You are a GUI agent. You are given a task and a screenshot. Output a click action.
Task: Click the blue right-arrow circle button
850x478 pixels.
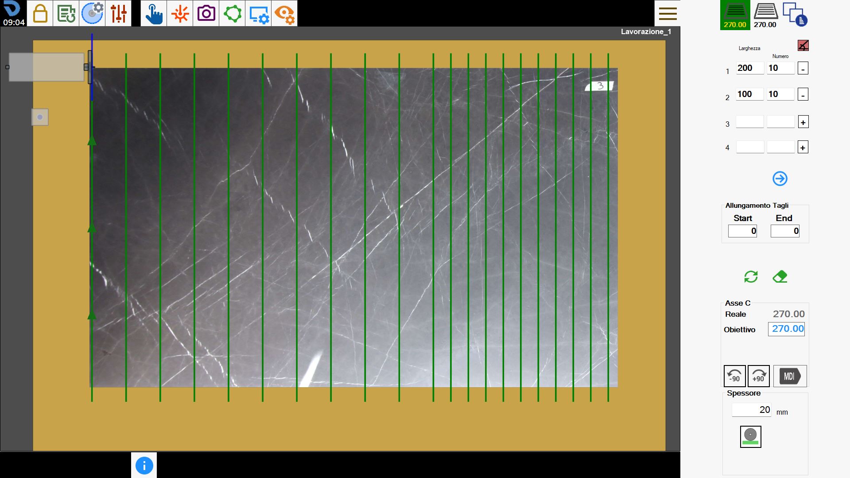(x=780, y=179)
